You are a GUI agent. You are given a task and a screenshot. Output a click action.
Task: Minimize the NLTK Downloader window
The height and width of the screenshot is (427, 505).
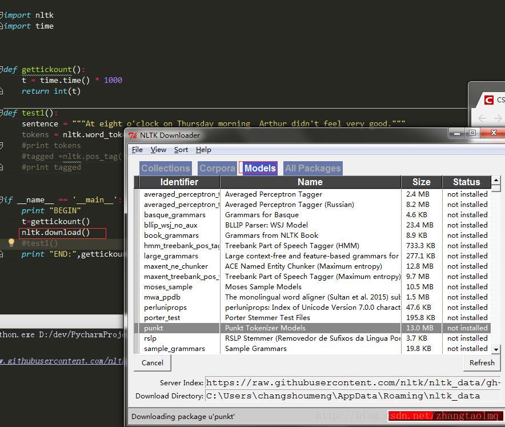click(x=456, y=133)
